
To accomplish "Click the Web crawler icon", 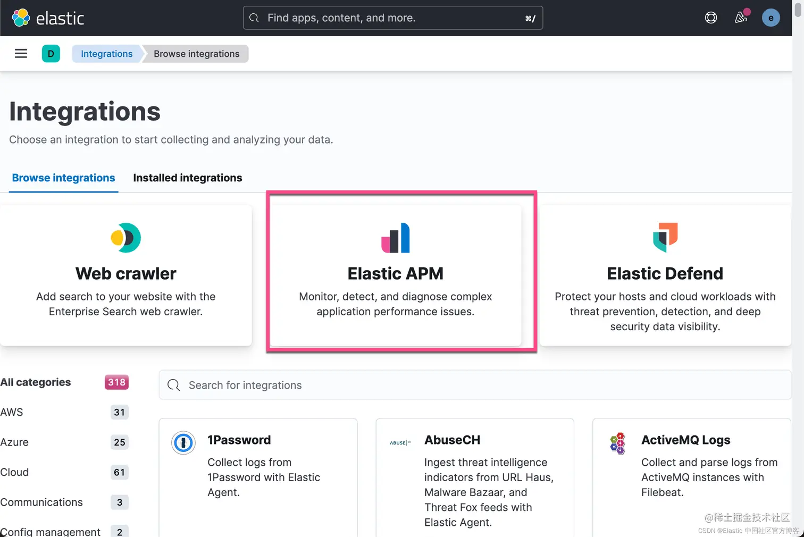I will (126, 238).
